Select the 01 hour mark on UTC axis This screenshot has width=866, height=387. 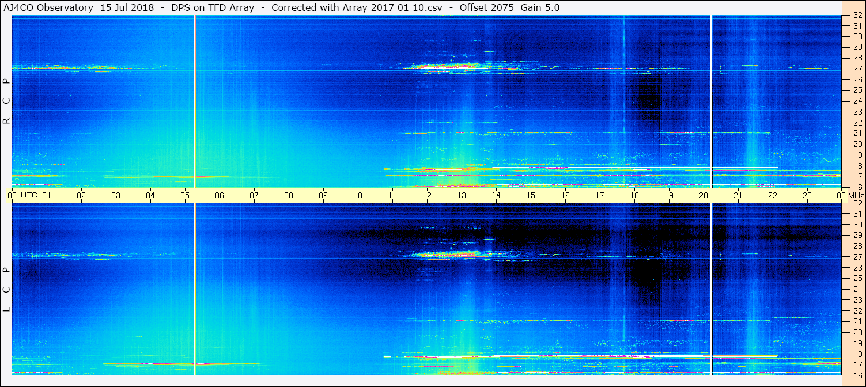click(47, 195)
